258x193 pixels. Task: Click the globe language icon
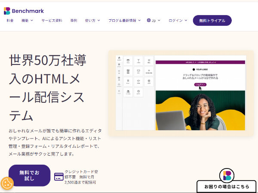149,20
